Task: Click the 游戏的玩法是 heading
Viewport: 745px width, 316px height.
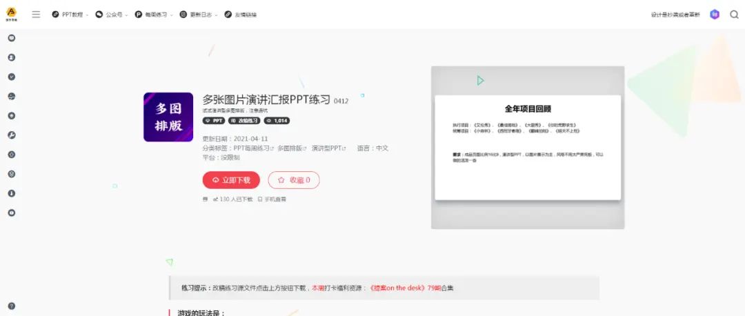Action: [201, 313]
